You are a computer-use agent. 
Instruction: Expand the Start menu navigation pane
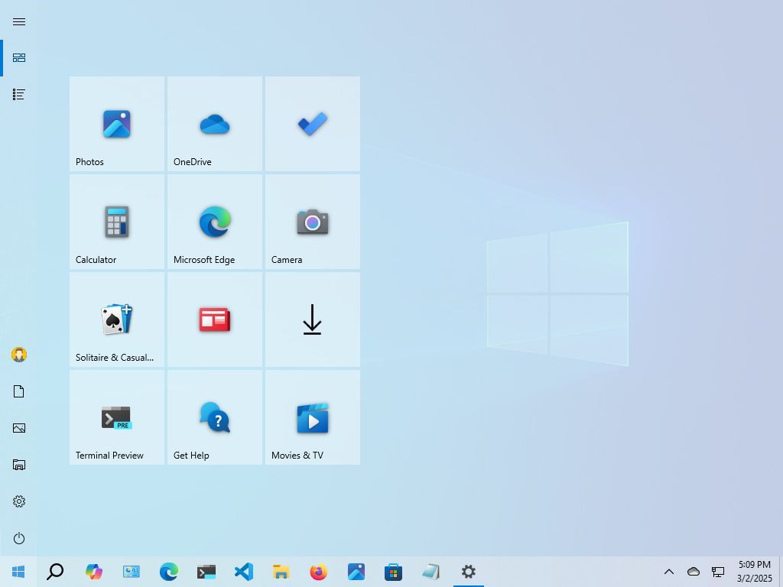[x=18, y=21]
